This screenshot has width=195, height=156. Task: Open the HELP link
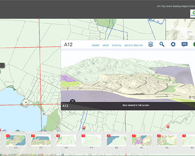coord(106,45)
